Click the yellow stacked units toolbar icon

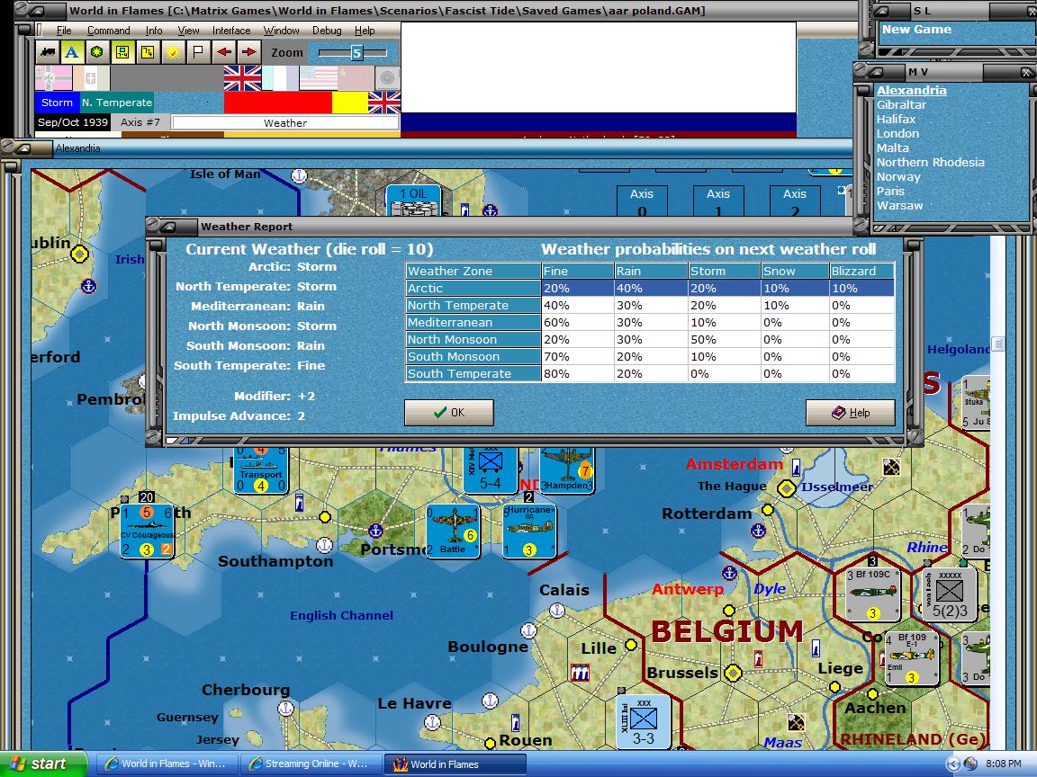click(x=148, y=52)
